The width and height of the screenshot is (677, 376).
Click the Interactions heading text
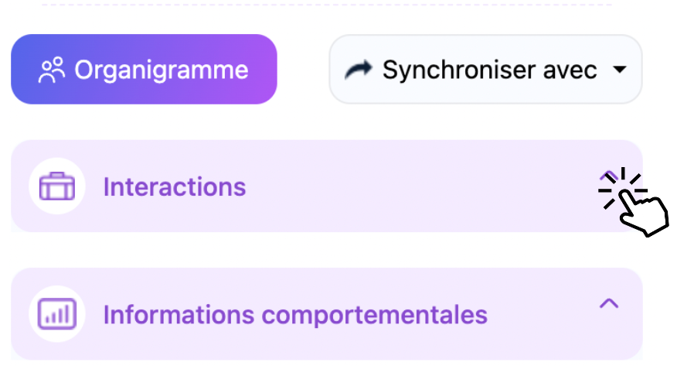(x=175, y=186)
